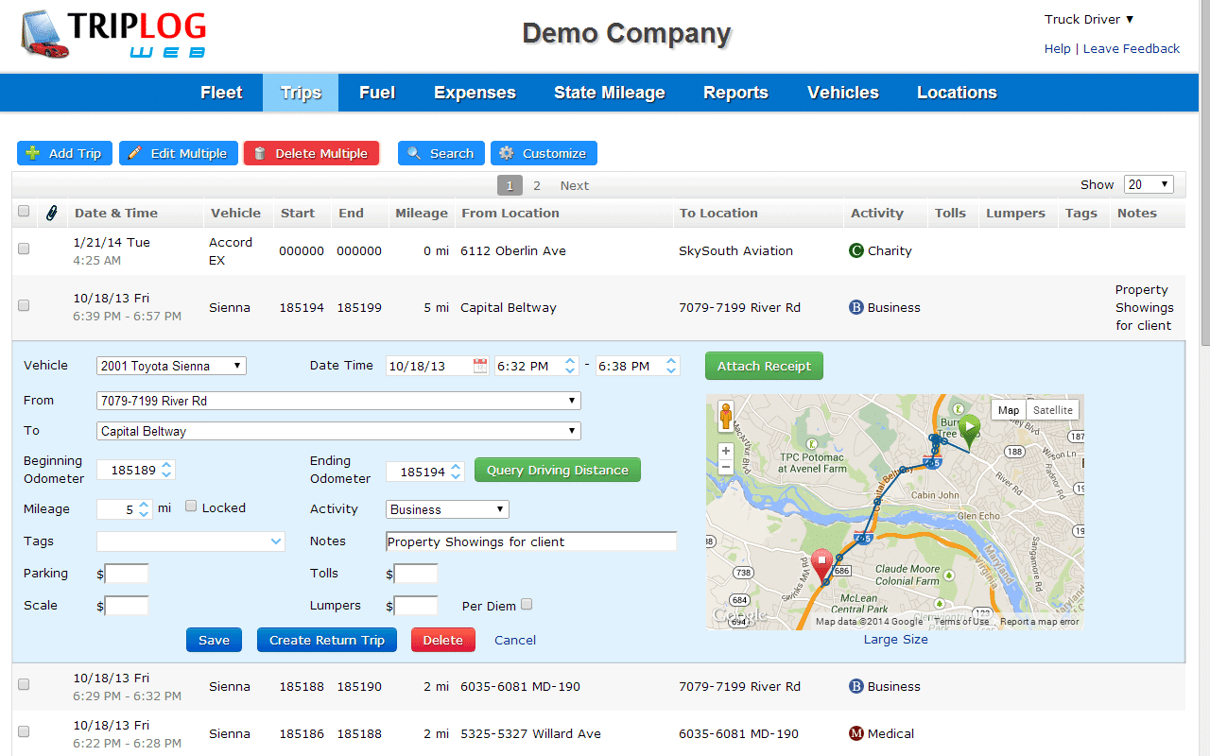
Task: Click the Customize gear icon
Action: (507, 153)
